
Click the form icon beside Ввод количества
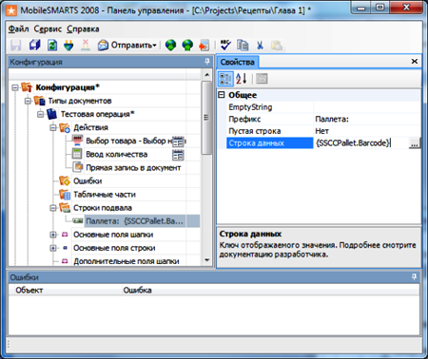(178, 155)
